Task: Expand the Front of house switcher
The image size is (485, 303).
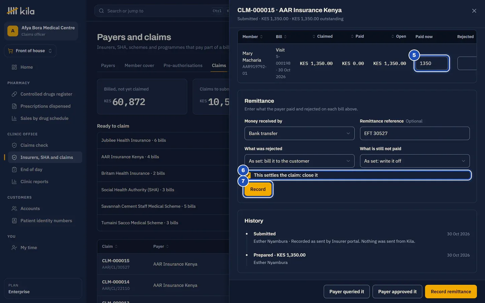Action: [x=30, y=50]
